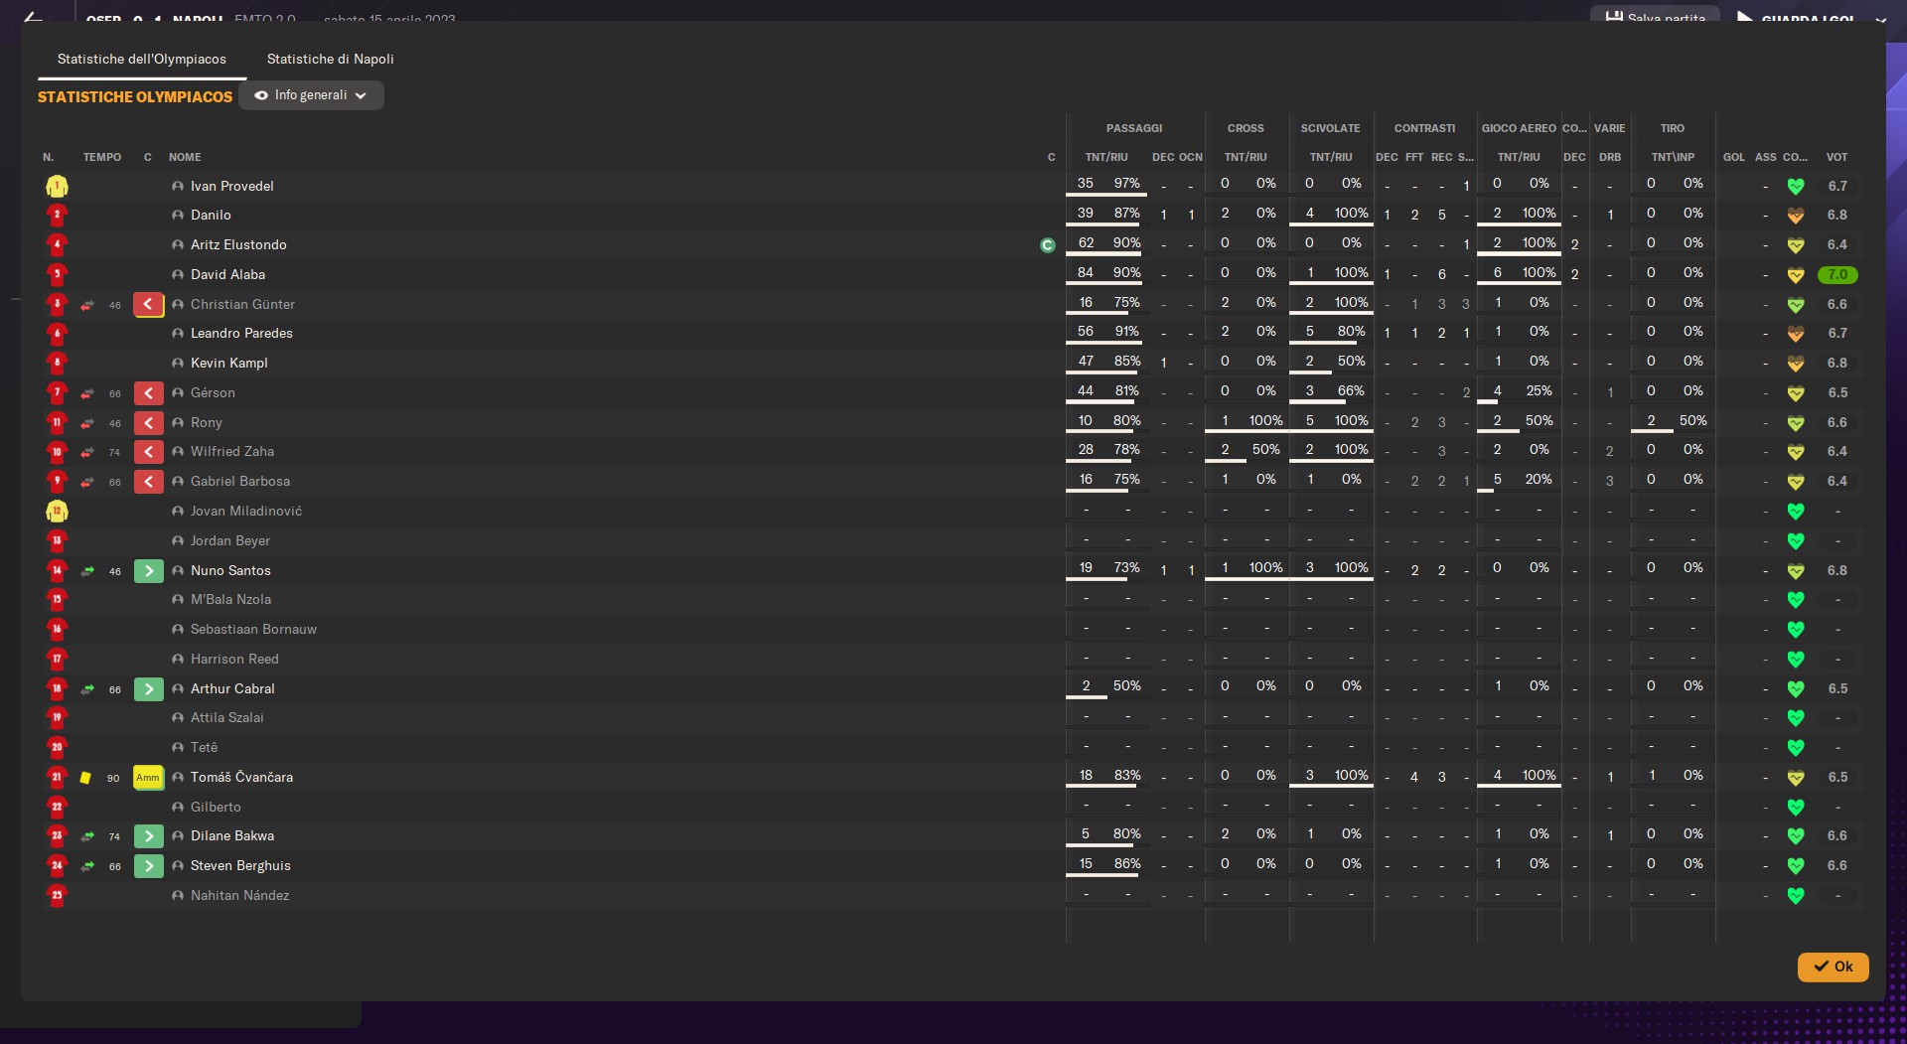Click the captain badge on Aritz Elustondo's row
The height and width of the screenshot is (1044, 1907).
tap(1047, 244)
